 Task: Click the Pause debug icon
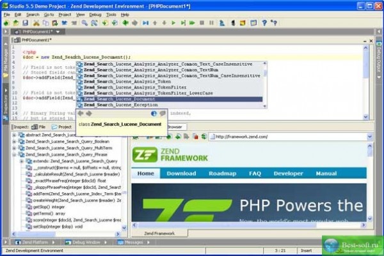211,23
